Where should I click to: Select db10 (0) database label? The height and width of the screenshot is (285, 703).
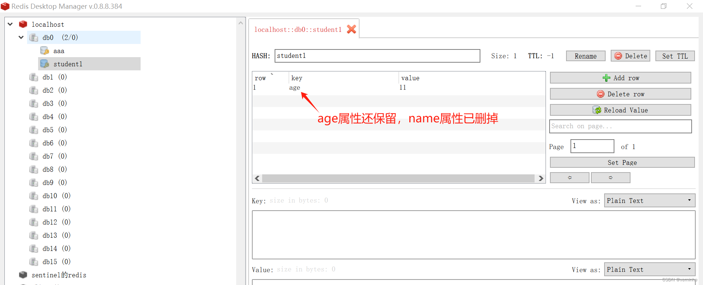[56, 196]
